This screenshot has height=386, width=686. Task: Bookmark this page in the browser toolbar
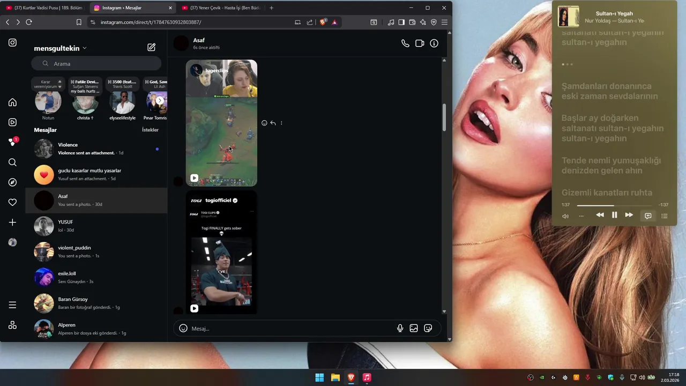point(79,22)
